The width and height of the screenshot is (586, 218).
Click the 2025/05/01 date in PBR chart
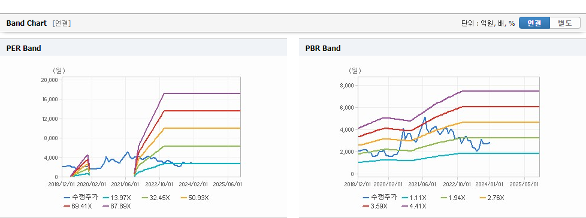click(525, 184)
